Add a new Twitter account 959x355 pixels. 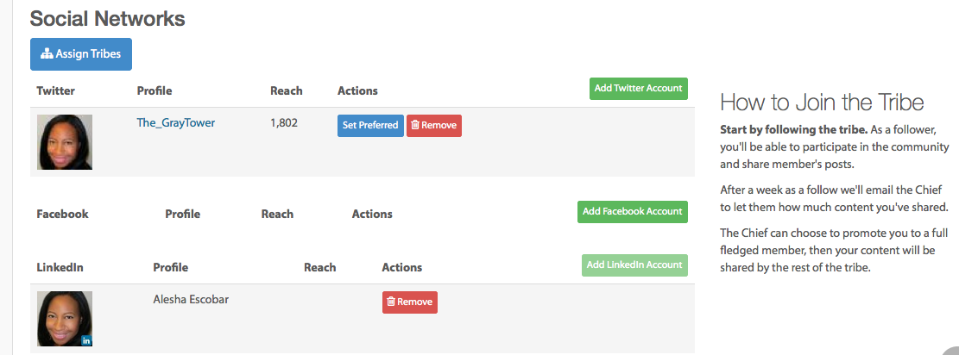(x=639, y=89)
